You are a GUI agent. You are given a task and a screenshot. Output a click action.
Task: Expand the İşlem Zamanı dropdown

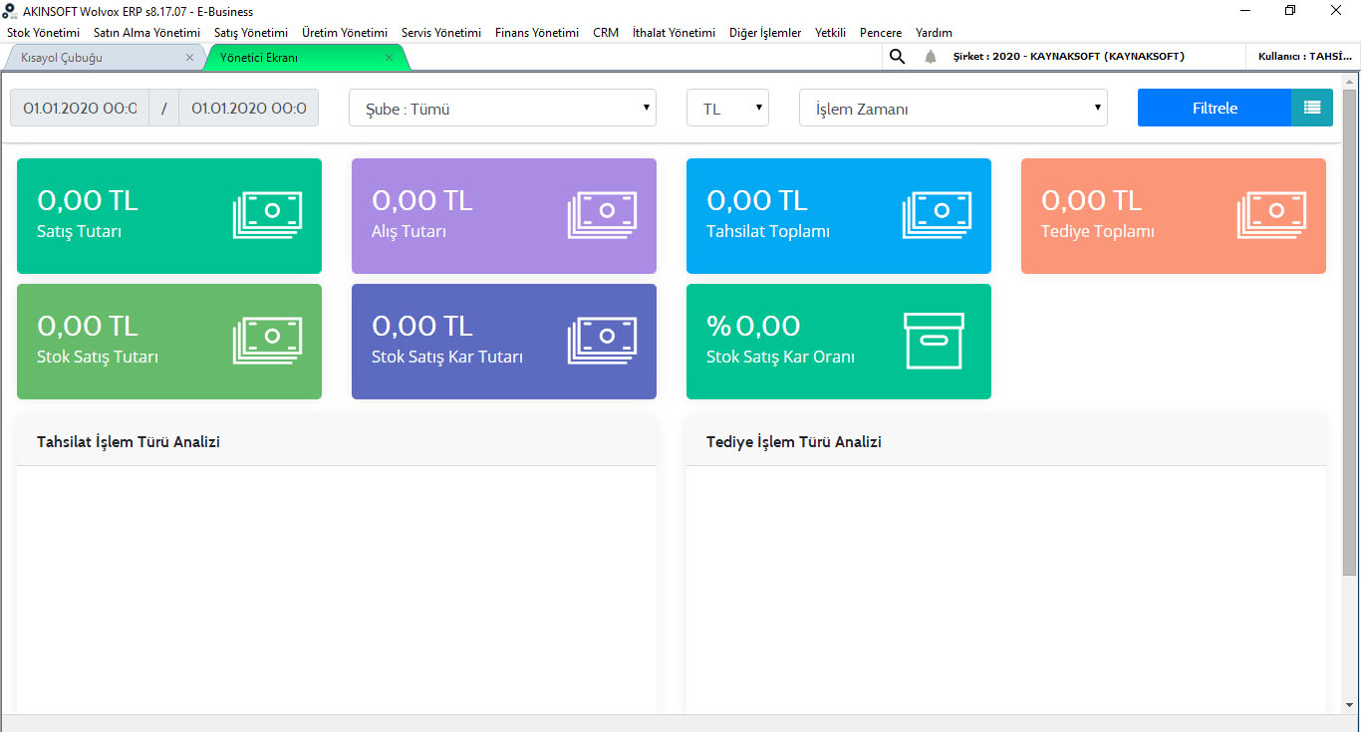tap(953, 109)
